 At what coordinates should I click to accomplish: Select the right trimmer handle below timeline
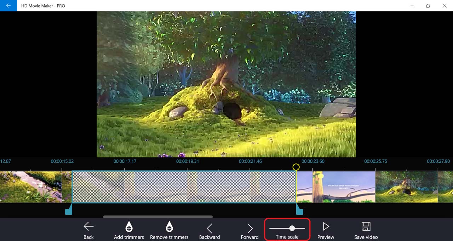tap(299, 211)
